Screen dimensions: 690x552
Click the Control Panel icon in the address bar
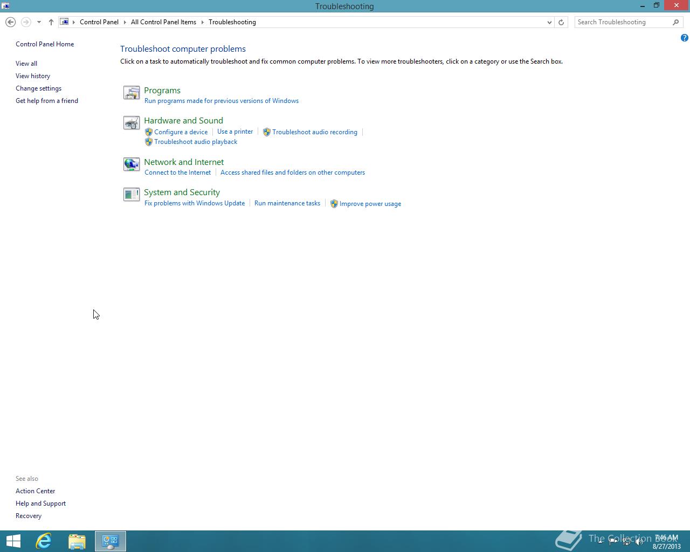[64, 22]
